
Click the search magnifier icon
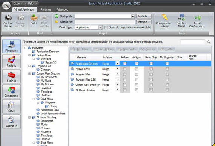click(208, 42)
